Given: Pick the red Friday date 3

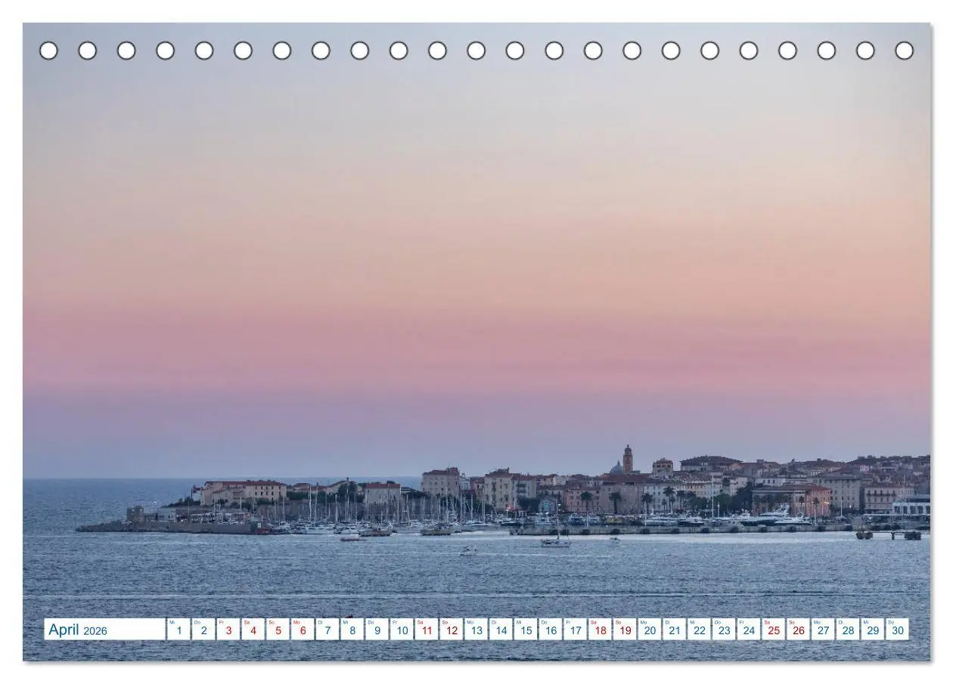Looking at the screenshot, I should 228,630.
